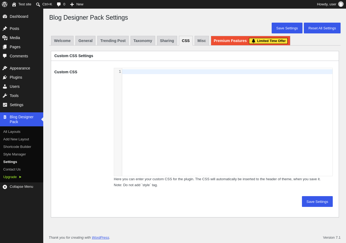Open the Media menu
Image resolution: width=346 pixels, height=243 pixels.
(22, 38)
